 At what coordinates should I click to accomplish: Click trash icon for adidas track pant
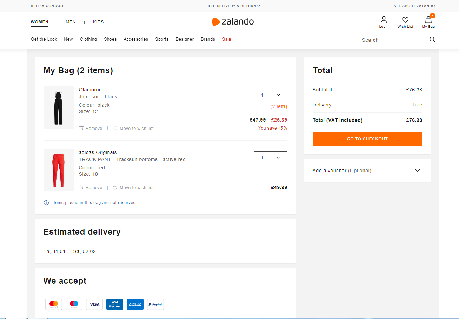[x=81, y=187]
